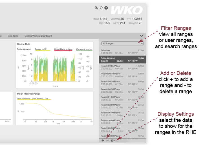Open the All Ranges filter dropdown
Screen dimensions: 203x145
(122, 44)
